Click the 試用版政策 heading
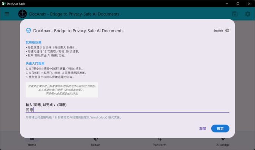The height and width of the screenshot is (150, 255). pos(33,42)
